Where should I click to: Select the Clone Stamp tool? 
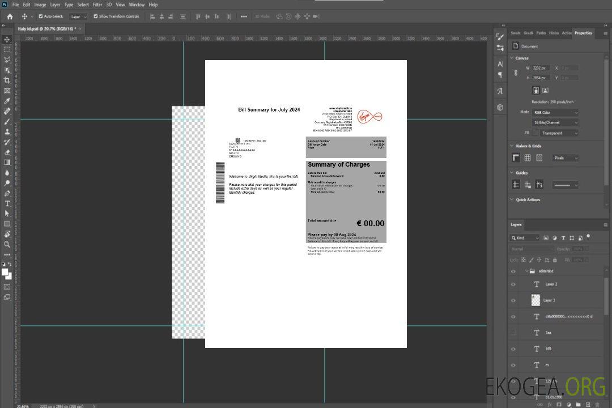coord(7,131)
